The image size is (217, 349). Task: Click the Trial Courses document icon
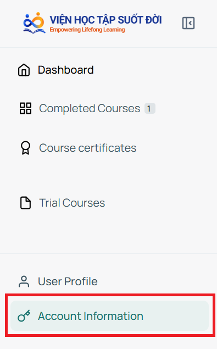click(x=26, y=203)
